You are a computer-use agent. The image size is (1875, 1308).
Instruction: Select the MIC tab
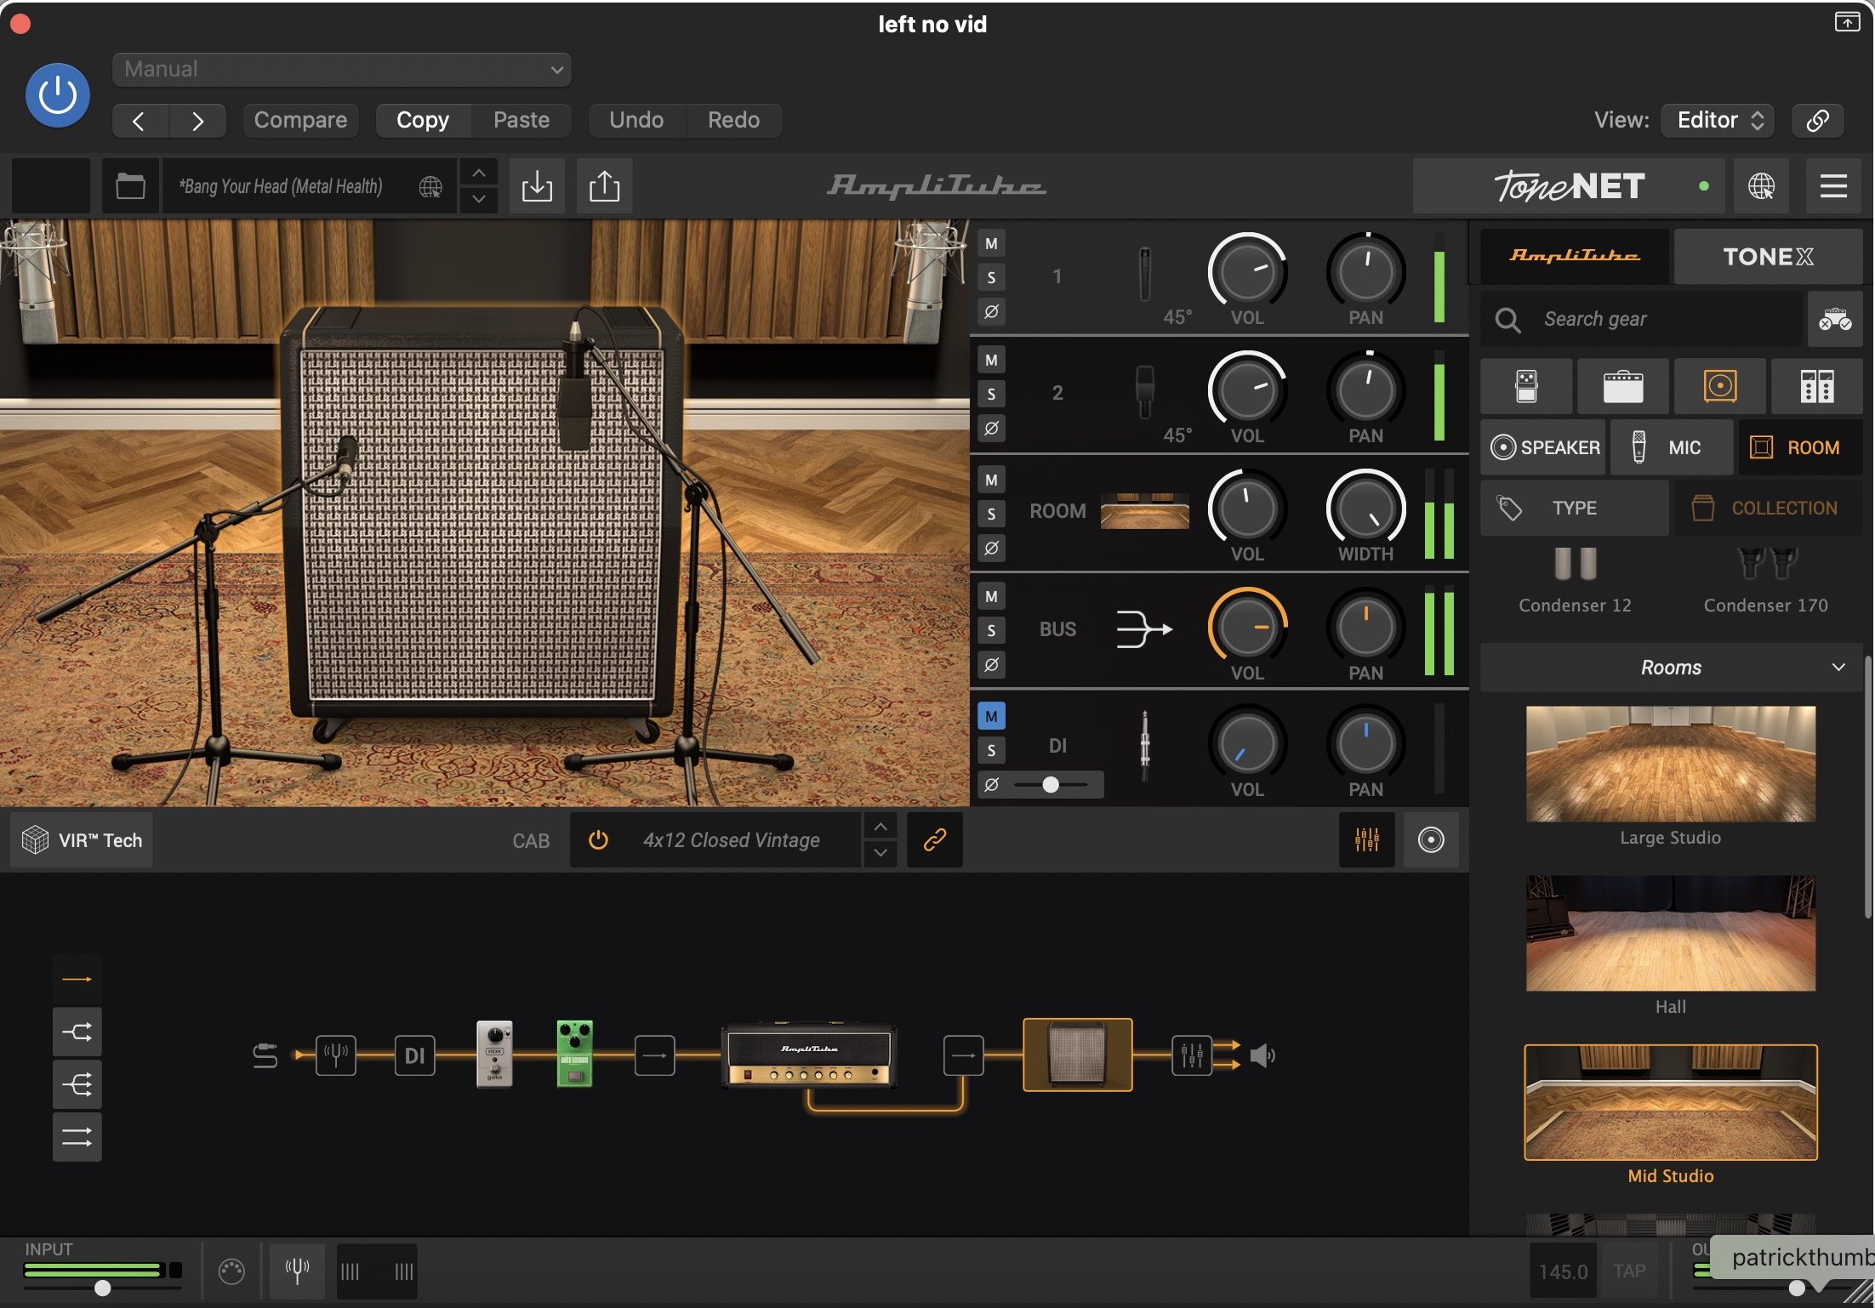point(1671,447)
